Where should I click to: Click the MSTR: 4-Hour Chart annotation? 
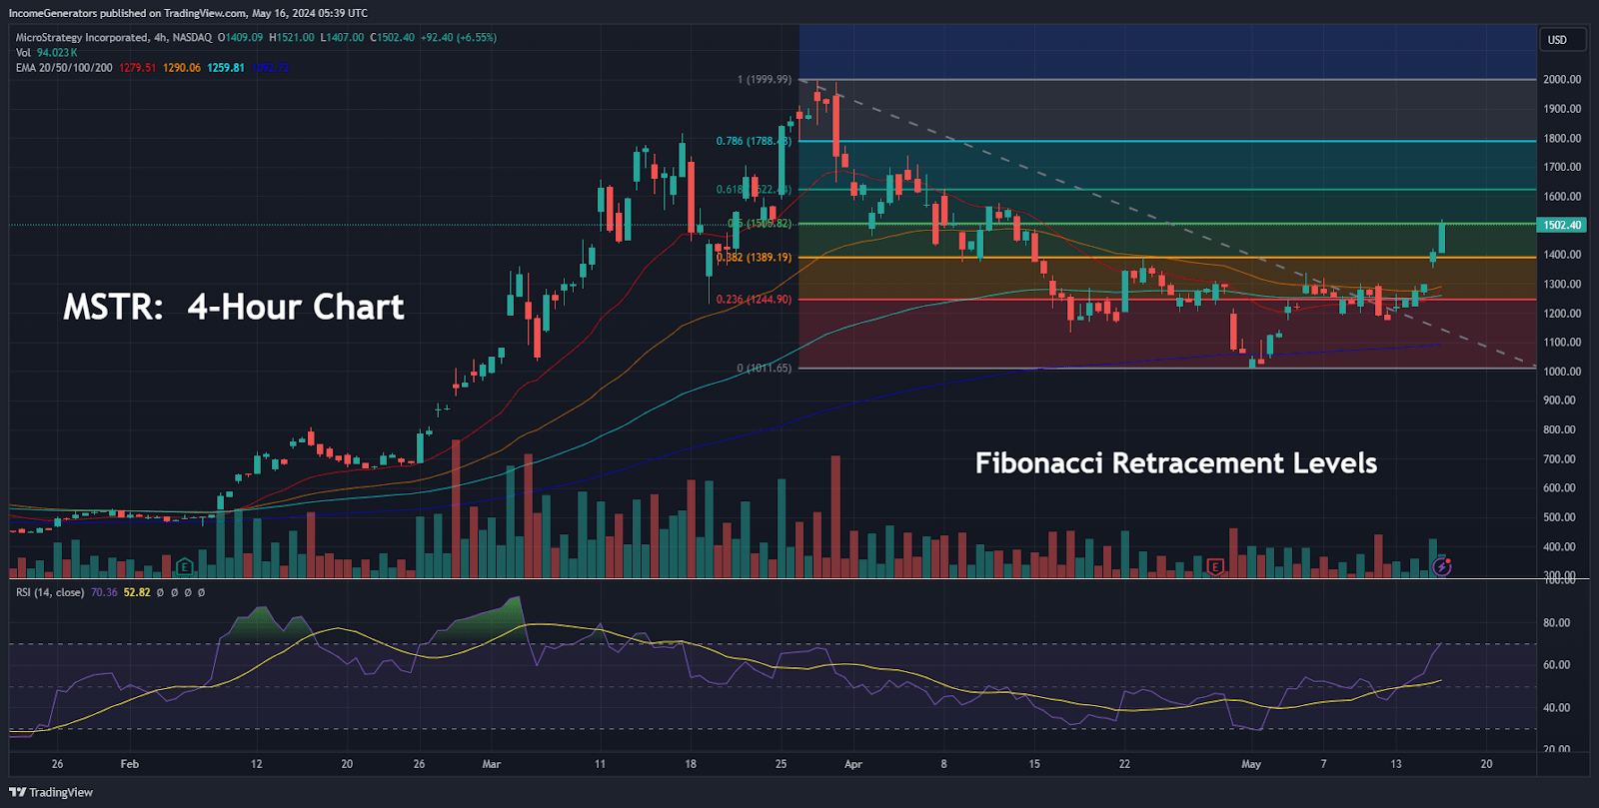coord(234,307)
